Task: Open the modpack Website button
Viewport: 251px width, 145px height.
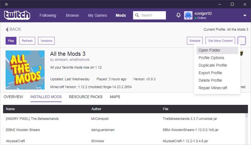Action: click(195, 41)
